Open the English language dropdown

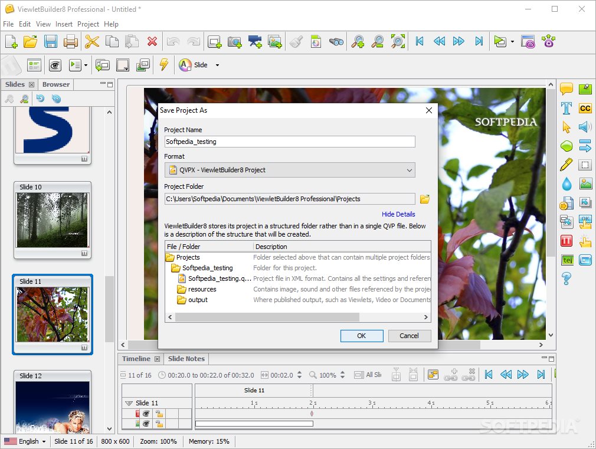25,441
